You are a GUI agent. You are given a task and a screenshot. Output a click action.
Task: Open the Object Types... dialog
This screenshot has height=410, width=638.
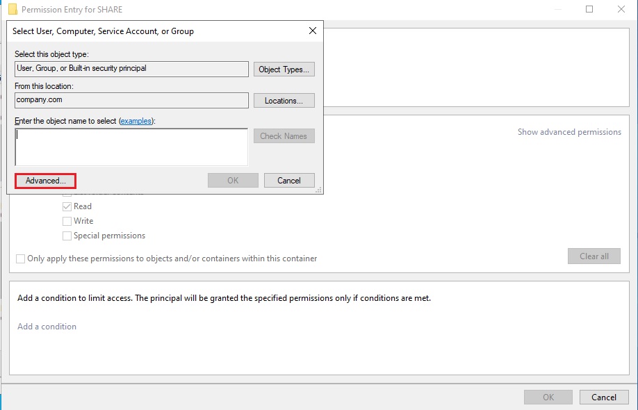pos(284,69)
